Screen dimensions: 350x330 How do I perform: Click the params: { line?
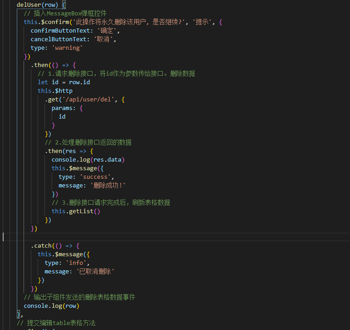tap(67, 108)
